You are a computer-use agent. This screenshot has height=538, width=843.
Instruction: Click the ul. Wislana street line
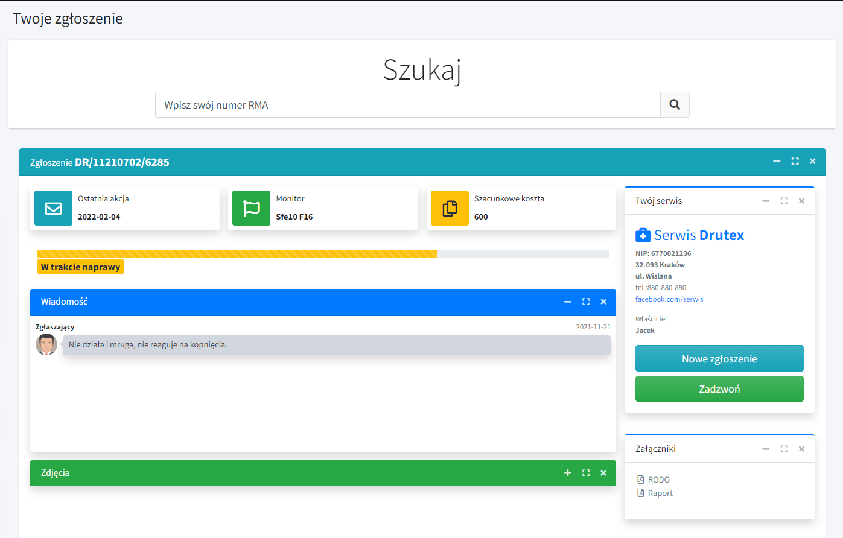tap(654, 276)
